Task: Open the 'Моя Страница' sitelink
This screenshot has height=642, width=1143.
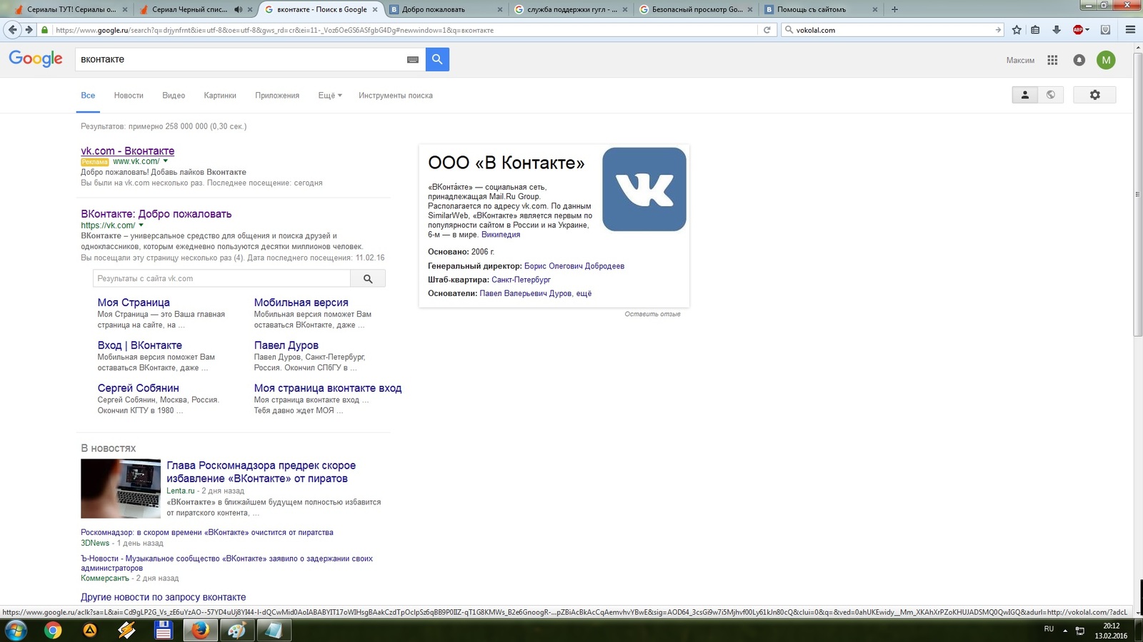Action: 134,302
